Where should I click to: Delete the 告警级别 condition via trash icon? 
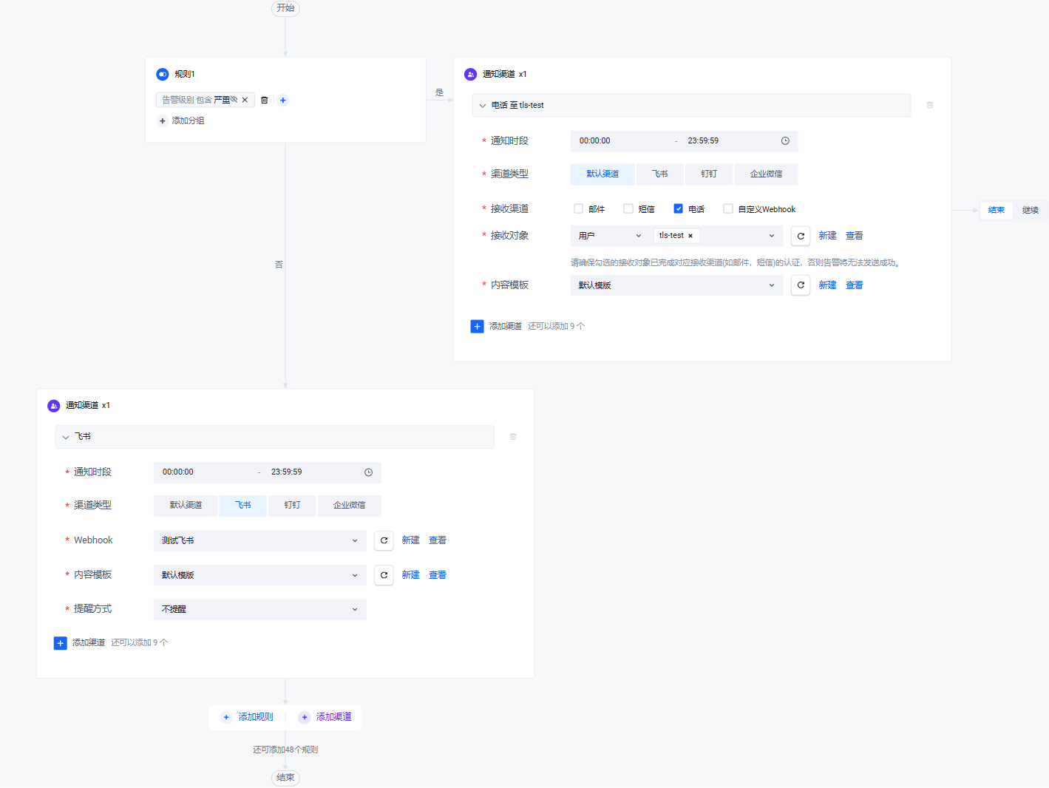pos(264,101)
